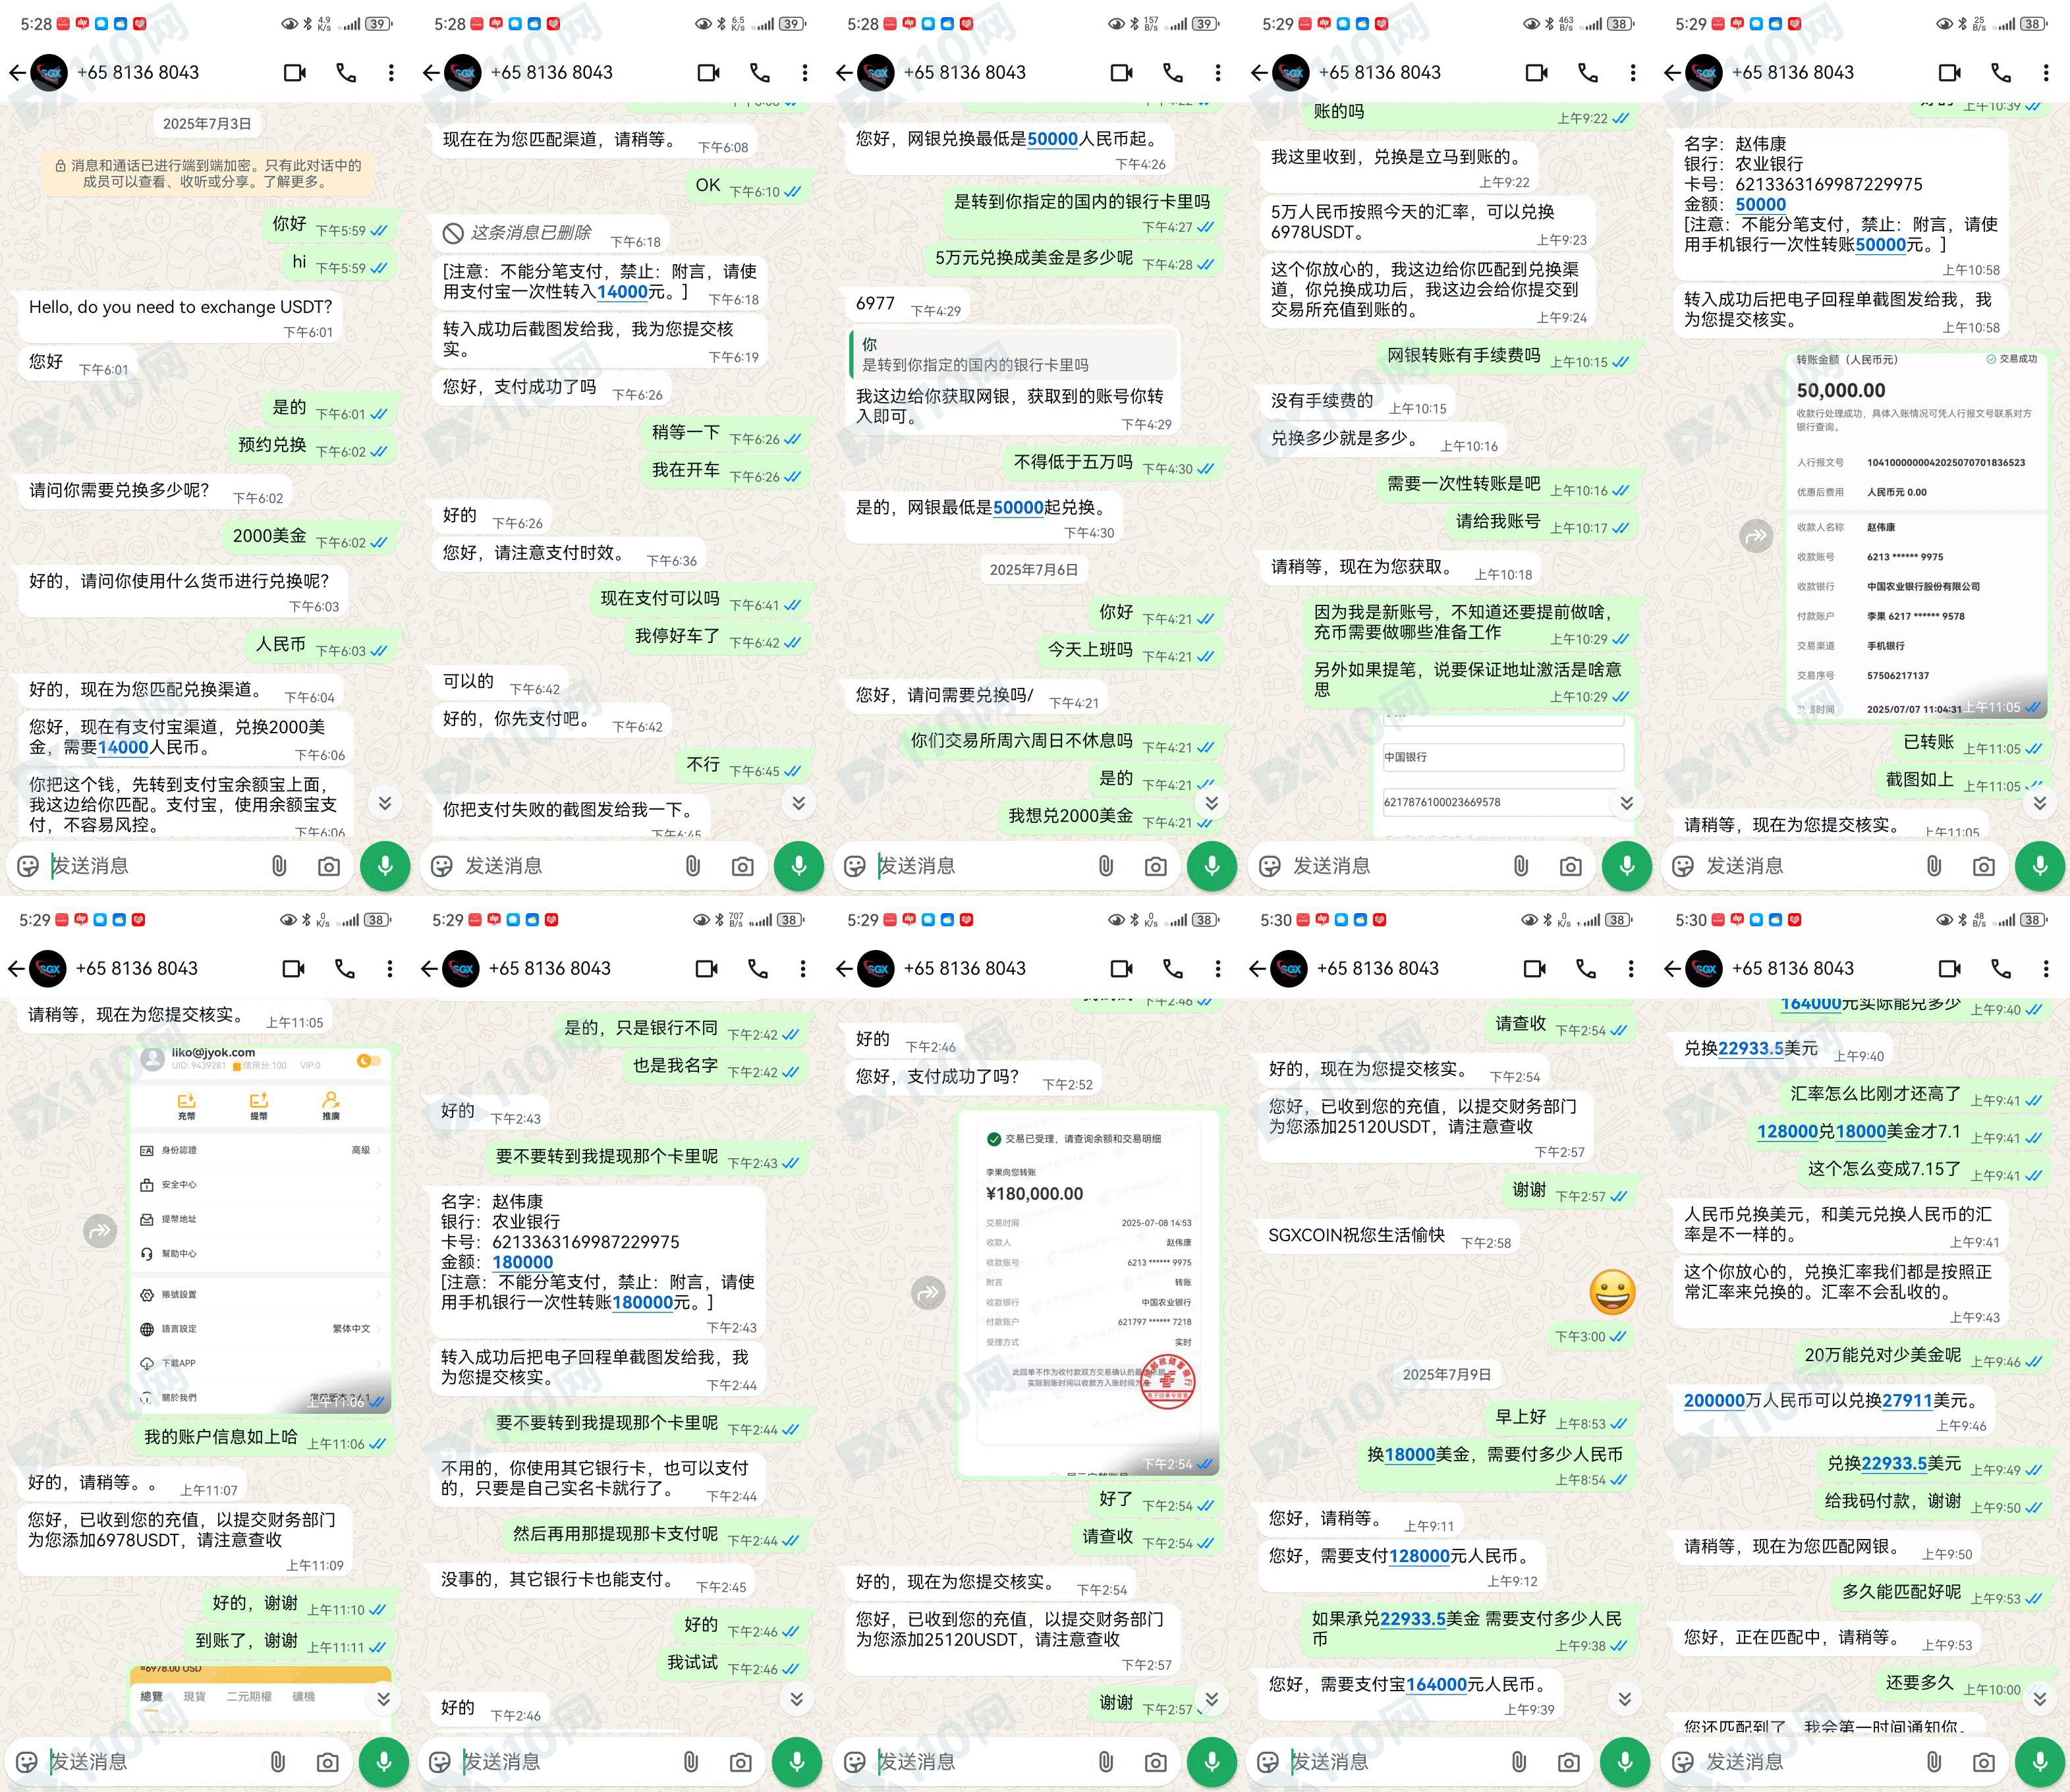Tap scroll-down chevron in chat with liko@jyok.com image

point(383,1698)
